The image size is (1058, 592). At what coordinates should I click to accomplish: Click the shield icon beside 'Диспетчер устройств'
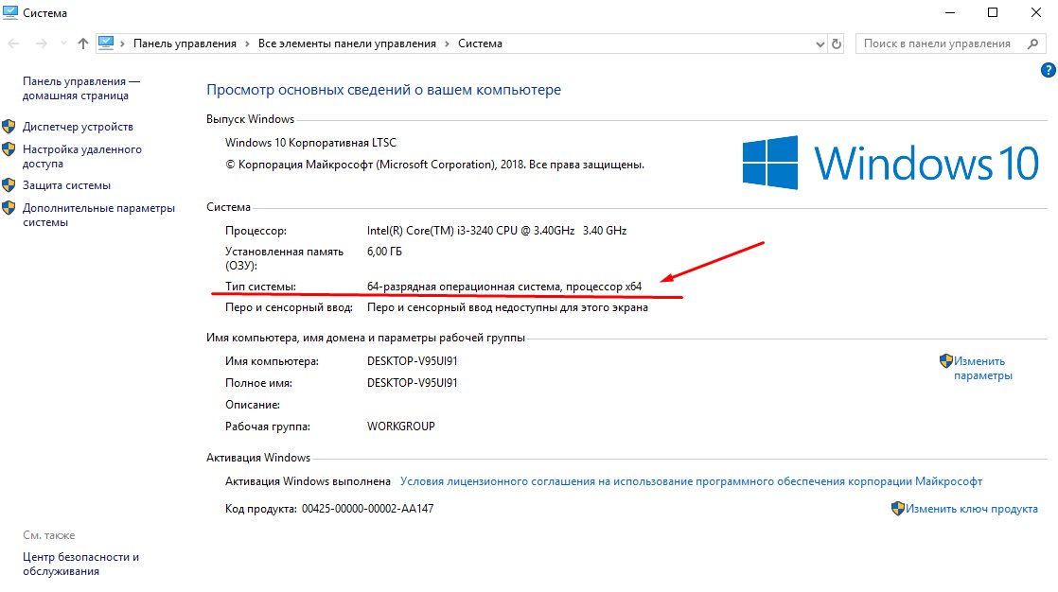pos(9,126)
